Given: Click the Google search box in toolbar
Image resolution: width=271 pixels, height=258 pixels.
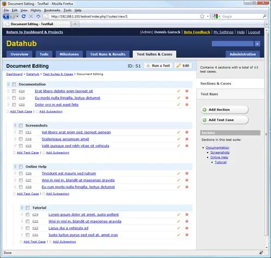Looking at the screenshot, I should [241, 16].
